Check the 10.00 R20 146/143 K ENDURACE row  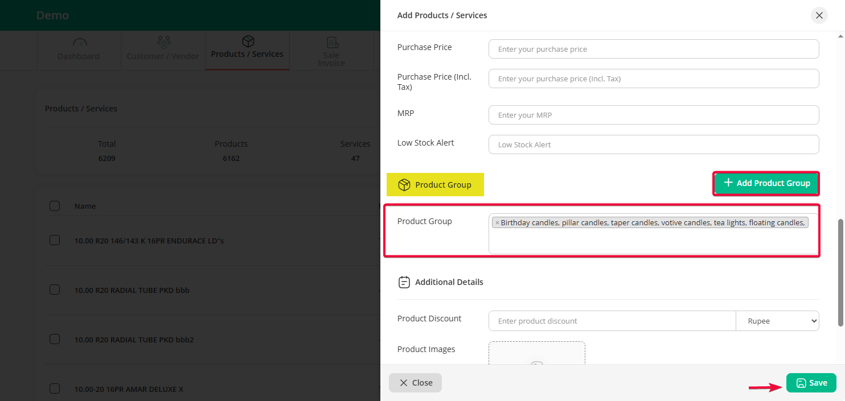pos(55,241)
